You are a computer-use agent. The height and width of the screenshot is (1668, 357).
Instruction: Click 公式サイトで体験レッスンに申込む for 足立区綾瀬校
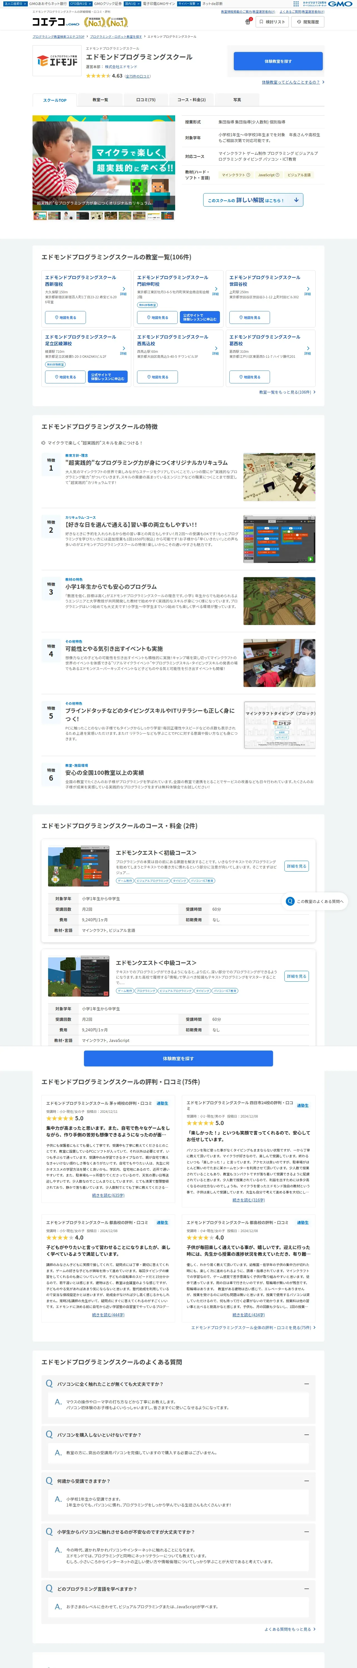(108, 377)
